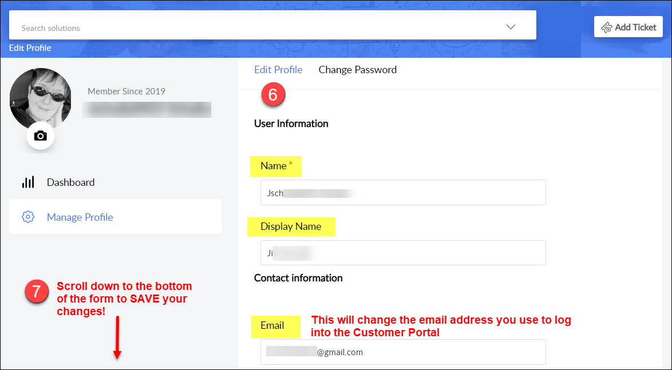Click the Email address input field
Image resolution: width=672 pixels, height=370 pixels.
click(402, 352)
